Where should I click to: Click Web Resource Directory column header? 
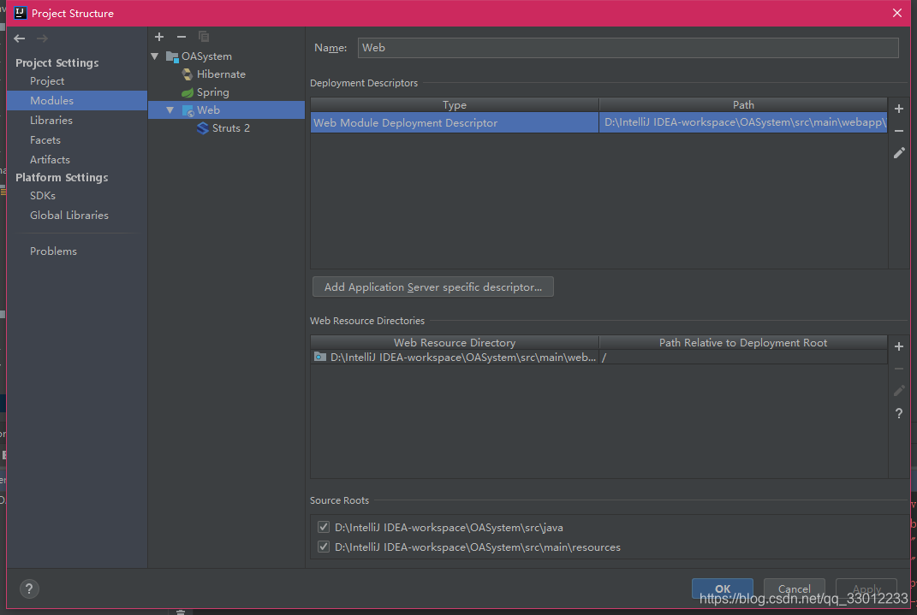[455, 343]
